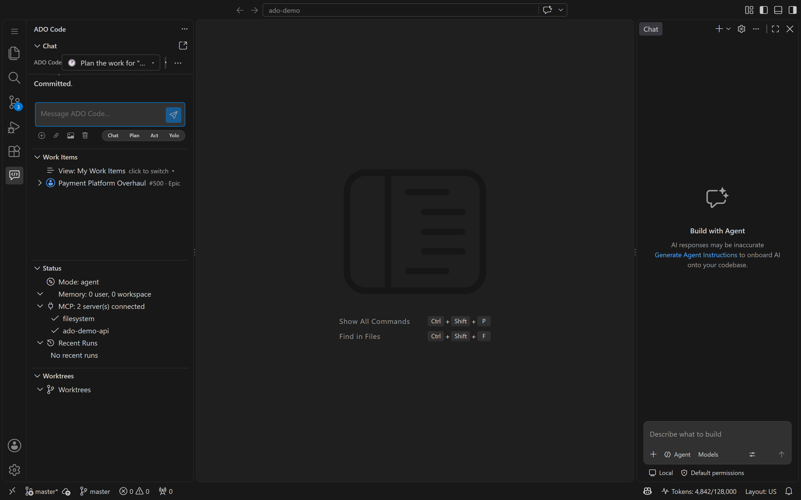Open notifications bell in status bar
Image resolution: width=801 pixels, height=500 pixels.
(789, 491)
